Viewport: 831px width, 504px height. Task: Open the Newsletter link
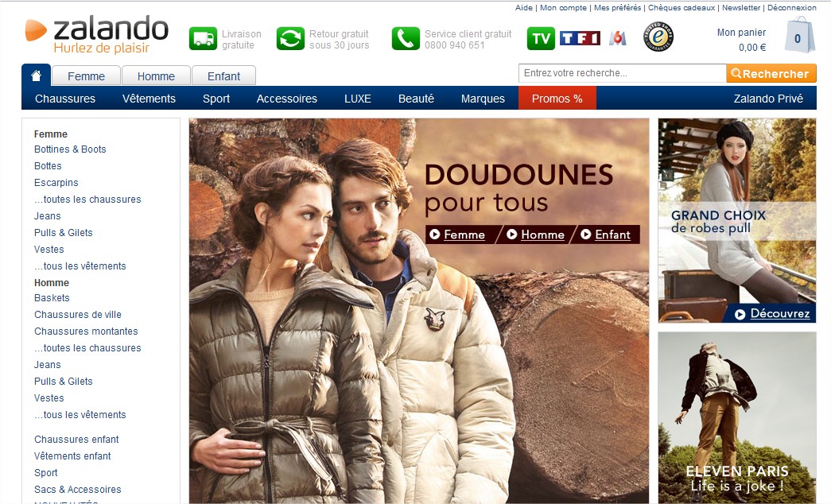point(741,7)
